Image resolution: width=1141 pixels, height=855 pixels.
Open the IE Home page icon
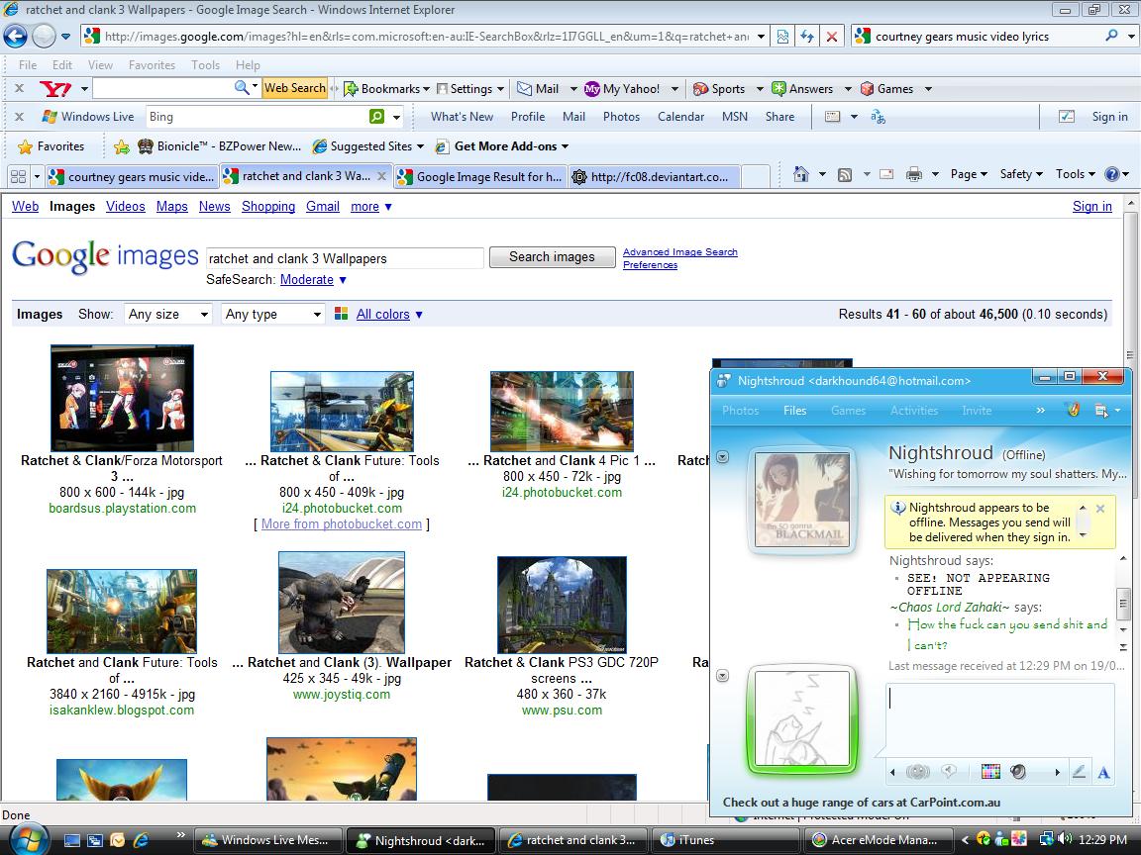click(801, 174)
